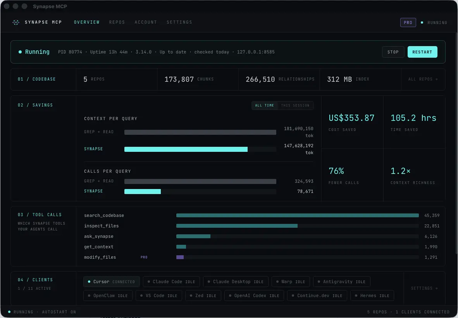
Task: Switch savings view to This Session
Action: pyautogui.click(x=295, y=105)
